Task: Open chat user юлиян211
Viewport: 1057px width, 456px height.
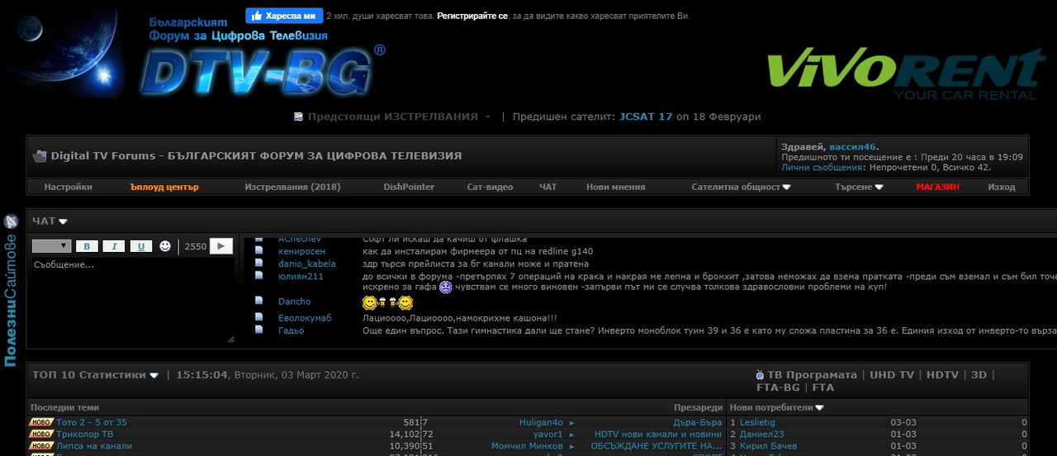Action: point(301,276)
